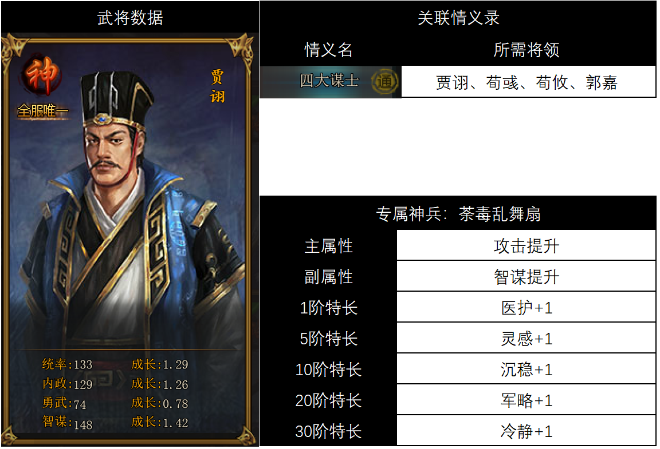Click the round 通 emblem icon

[384, 81]
